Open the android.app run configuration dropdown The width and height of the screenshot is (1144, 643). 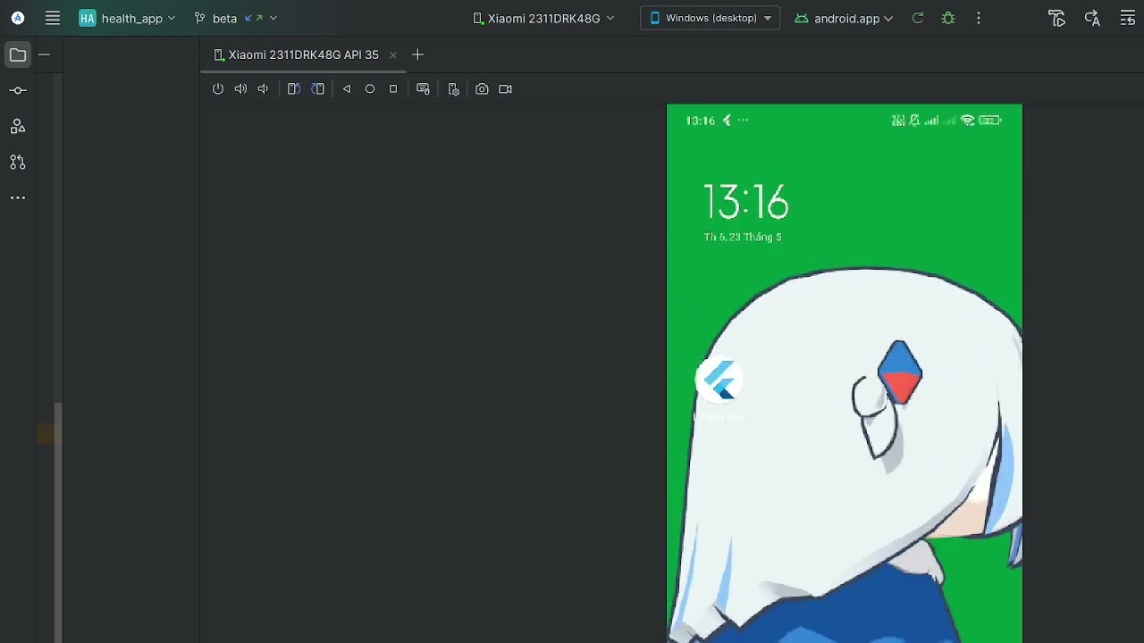[x=844, y=18]
